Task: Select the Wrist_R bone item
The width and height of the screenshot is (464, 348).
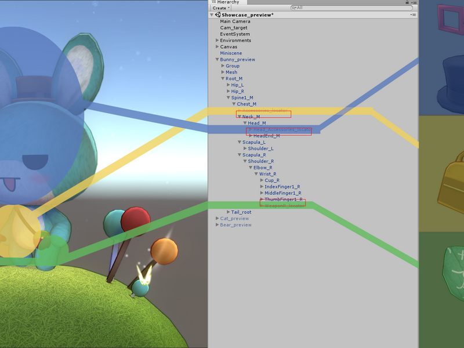Action: click(x=267, y=174)
